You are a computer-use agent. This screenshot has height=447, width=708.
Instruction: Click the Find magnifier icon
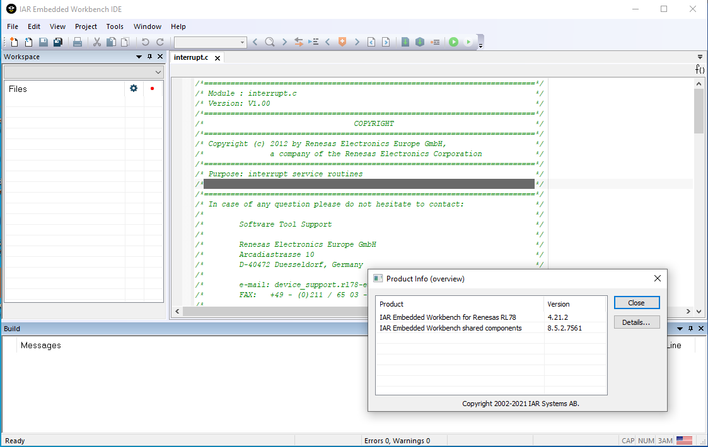tap(270, 42)
